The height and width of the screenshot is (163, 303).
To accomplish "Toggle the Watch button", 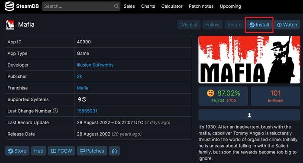I will click(287, 25).
